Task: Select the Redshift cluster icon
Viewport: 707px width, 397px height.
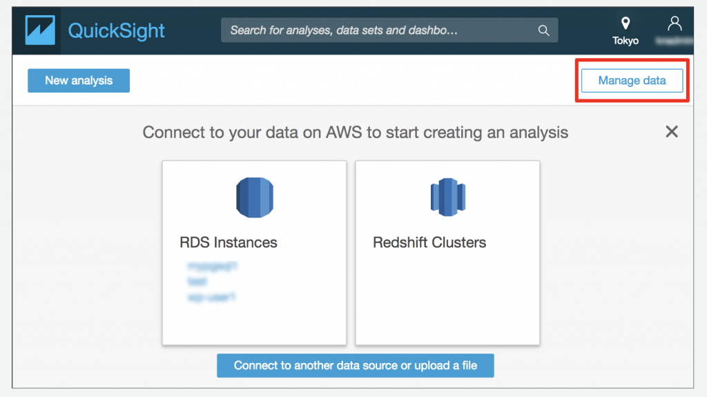Action: pyautogui.click(x=447, y=197)
